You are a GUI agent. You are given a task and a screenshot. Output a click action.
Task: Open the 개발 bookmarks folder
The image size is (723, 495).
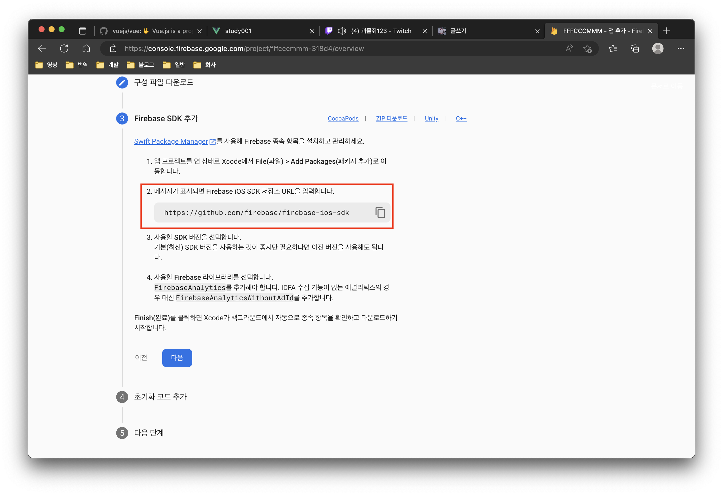(107, 65)
